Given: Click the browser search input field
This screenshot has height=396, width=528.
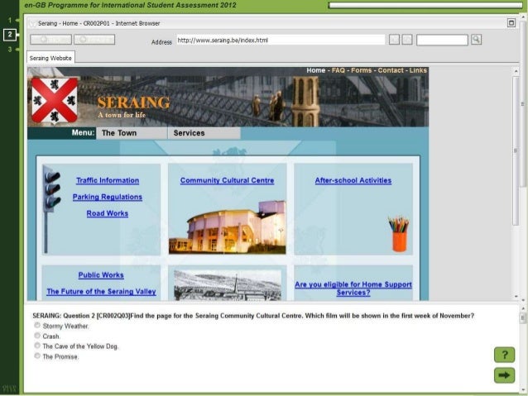Looking at the screenshot, I should pyautogui.click(x=442, y=40).
